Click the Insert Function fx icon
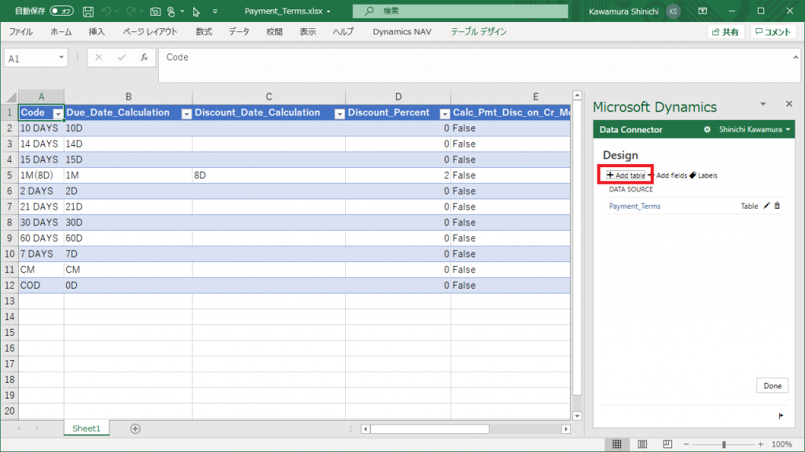Image resolution: width=805 pixels, height=452 pixels. coord(145,57)
